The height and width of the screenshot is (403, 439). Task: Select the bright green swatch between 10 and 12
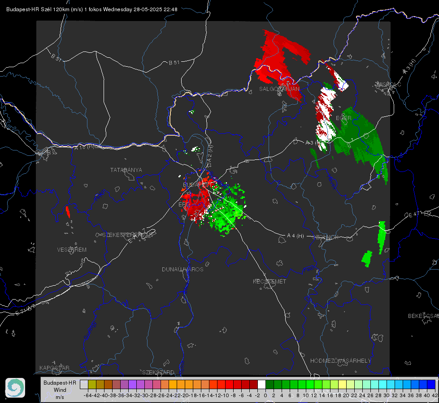(x=310, y=384)
